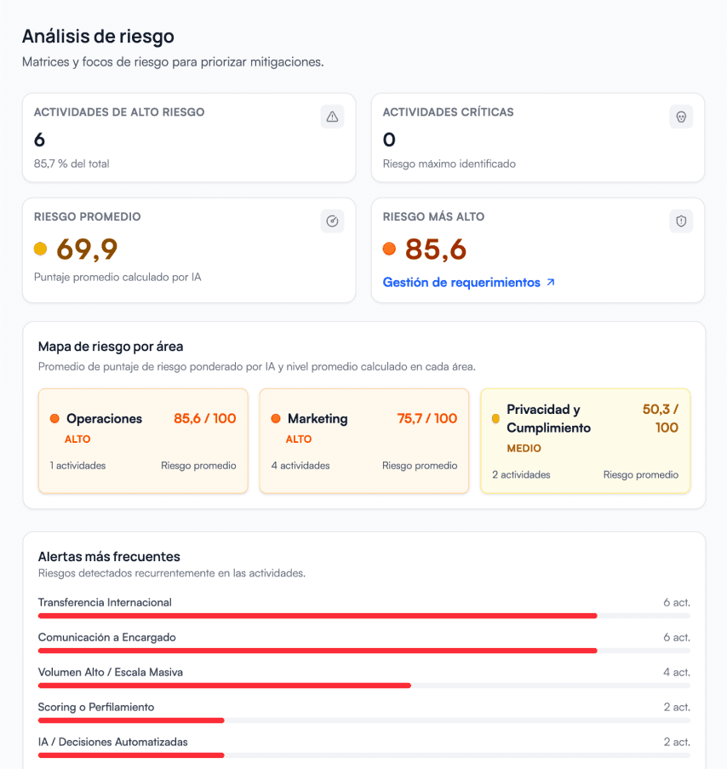The width and height of the screenshot is (727, 769).
Task: Click the 'IA / Decisiones Automatizadas' label
Action: (112, 742)
